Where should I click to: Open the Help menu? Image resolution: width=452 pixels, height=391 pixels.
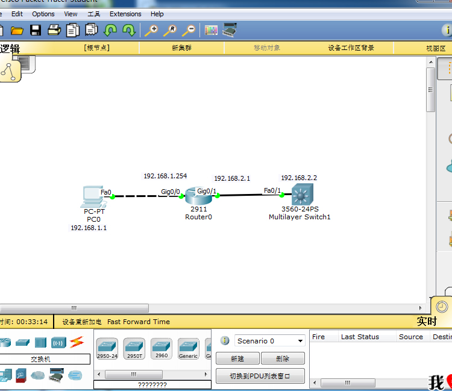[x=157, y=14]
